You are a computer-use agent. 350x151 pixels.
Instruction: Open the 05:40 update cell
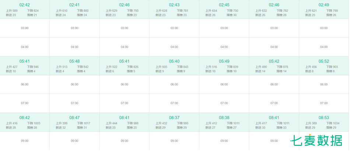click(174, 66)
